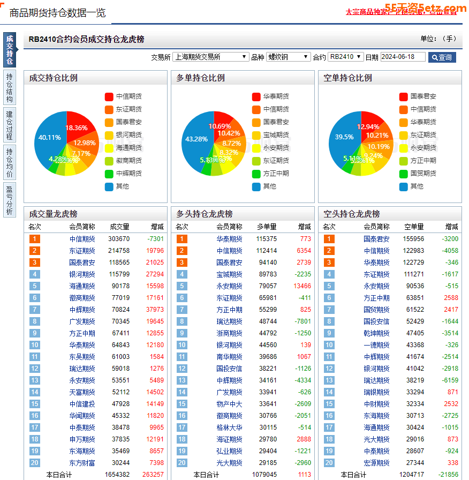Viewport: 469px width, 480px height.
Task: Click the date field 2024-06-18
Action: point(403,57)
